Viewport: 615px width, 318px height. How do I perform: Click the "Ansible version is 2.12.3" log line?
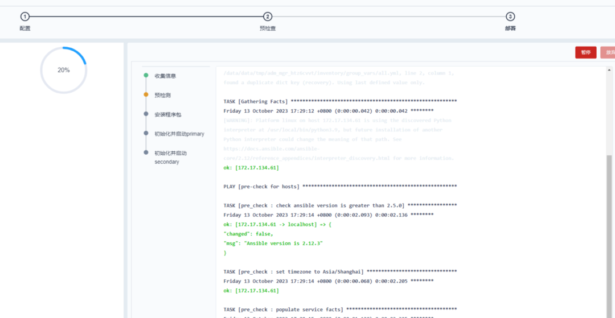[273, 243]
